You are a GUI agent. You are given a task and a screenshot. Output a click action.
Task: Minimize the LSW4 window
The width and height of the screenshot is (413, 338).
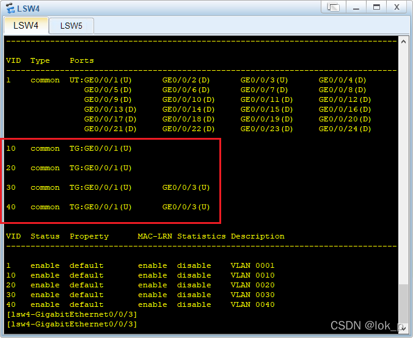[x=356, y=7]
